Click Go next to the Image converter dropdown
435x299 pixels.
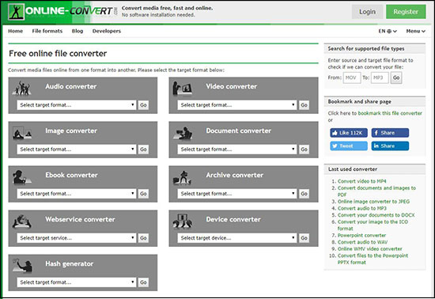(x=143, y=149)
